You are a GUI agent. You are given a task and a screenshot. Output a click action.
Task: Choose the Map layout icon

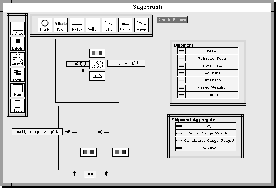click(x=17, y=90)
